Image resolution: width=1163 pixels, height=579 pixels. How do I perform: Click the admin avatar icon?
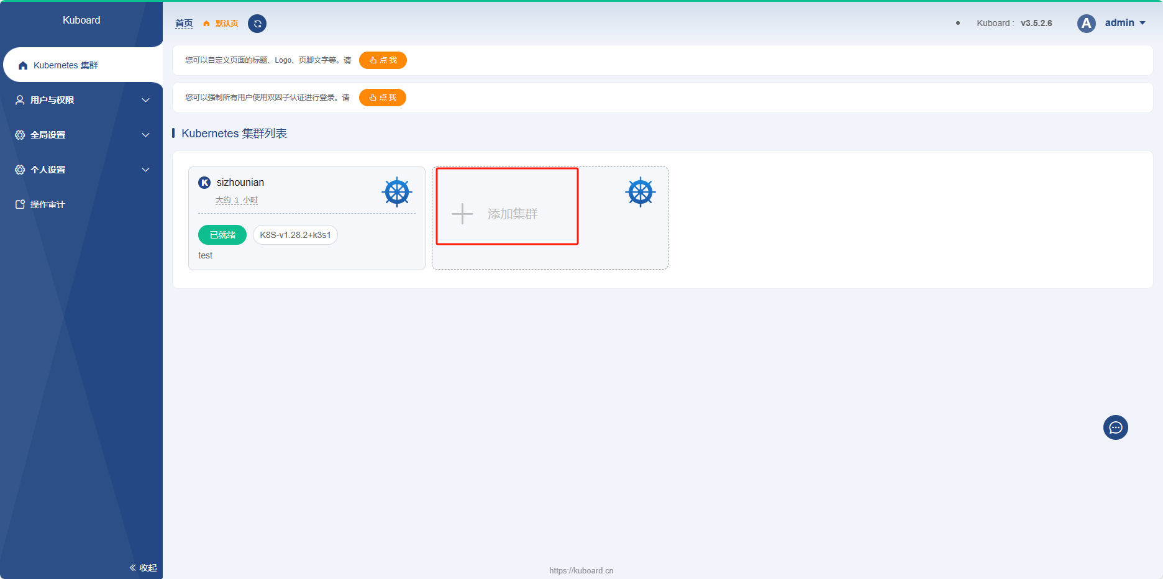(1086, 24)
